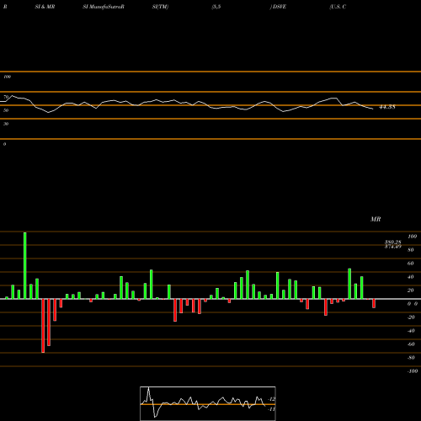Screen dimensions: 421x421
Task: Click the DSVE ticker label in header
Action: (279, 7)
